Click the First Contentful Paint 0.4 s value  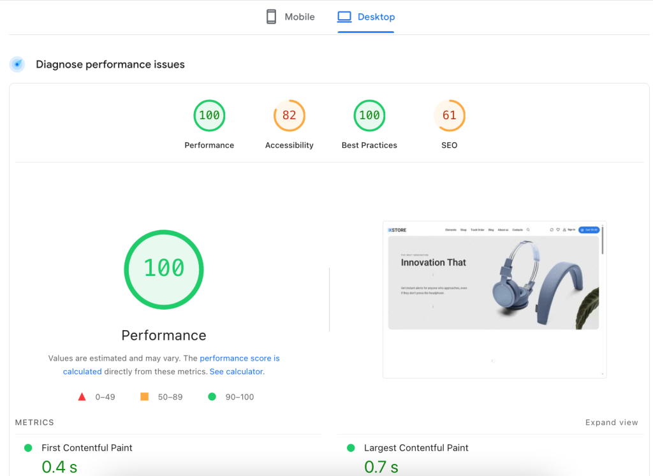[x=59, y=467]
